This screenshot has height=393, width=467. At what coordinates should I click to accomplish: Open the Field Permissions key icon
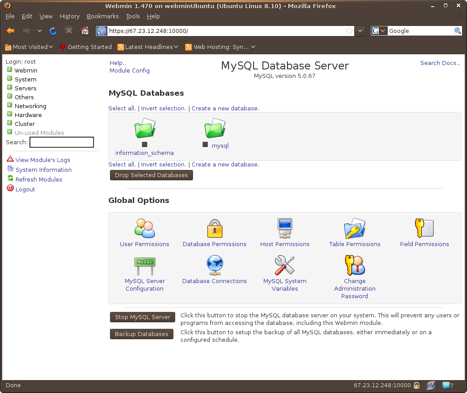click(424, 228)
